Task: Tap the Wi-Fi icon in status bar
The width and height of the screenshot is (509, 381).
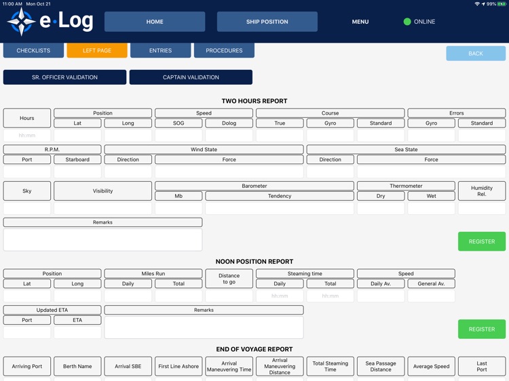Action: click(x=477, y=4)
